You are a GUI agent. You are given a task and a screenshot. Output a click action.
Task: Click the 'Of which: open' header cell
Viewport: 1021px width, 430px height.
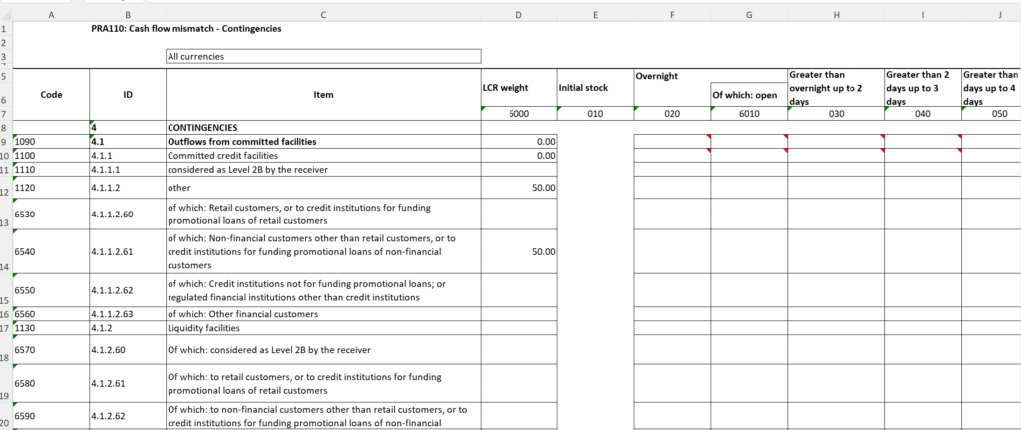pos(748,96)
